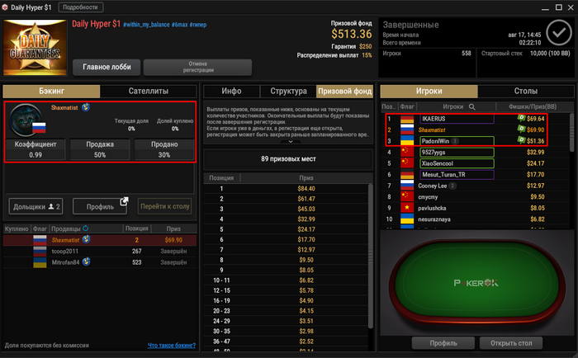578x358 pixels.
Task: Click the Открыть стол button
Action: [x=511, y=343]
